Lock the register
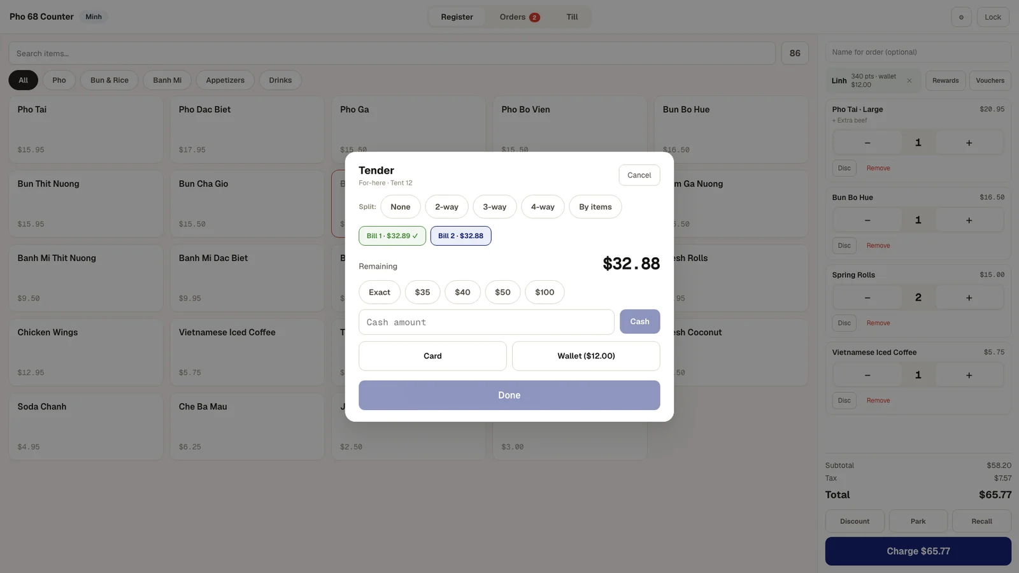1019x573 pixels. pos(993,17)
